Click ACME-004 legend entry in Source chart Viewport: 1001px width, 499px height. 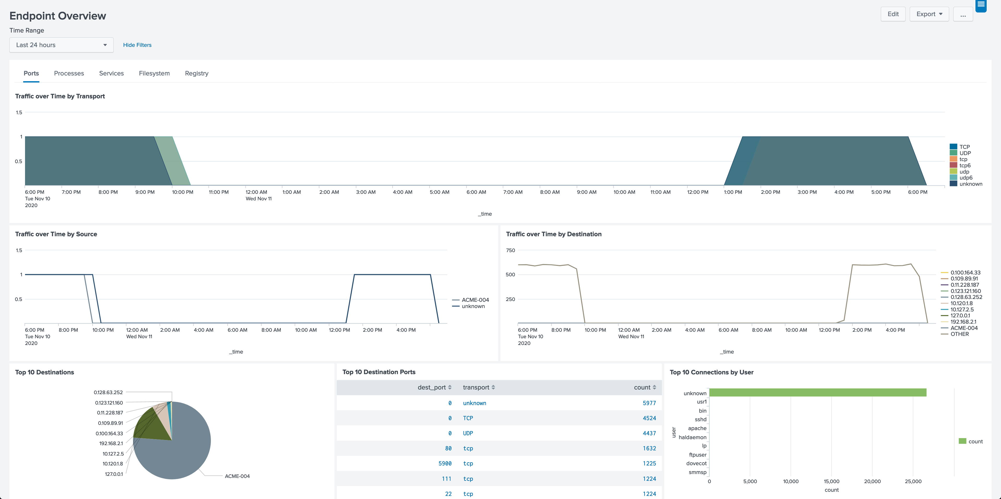tap(471, 300)
